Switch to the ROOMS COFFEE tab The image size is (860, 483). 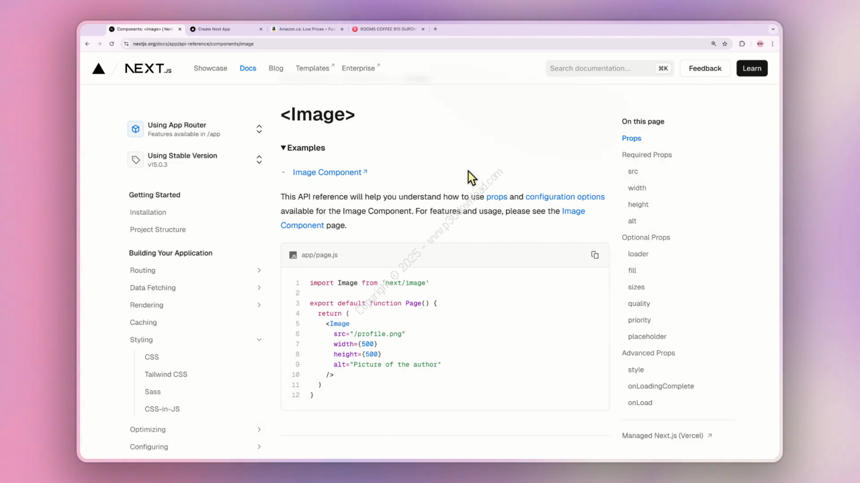pos(388,29)
